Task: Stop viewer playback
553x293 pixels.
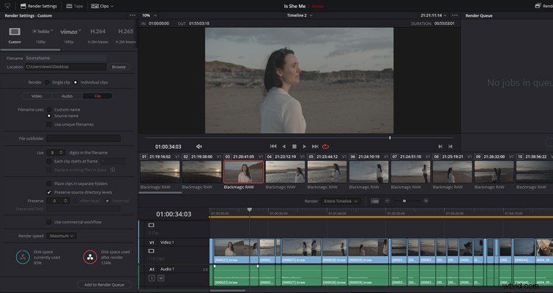Action: click(294, 146)
